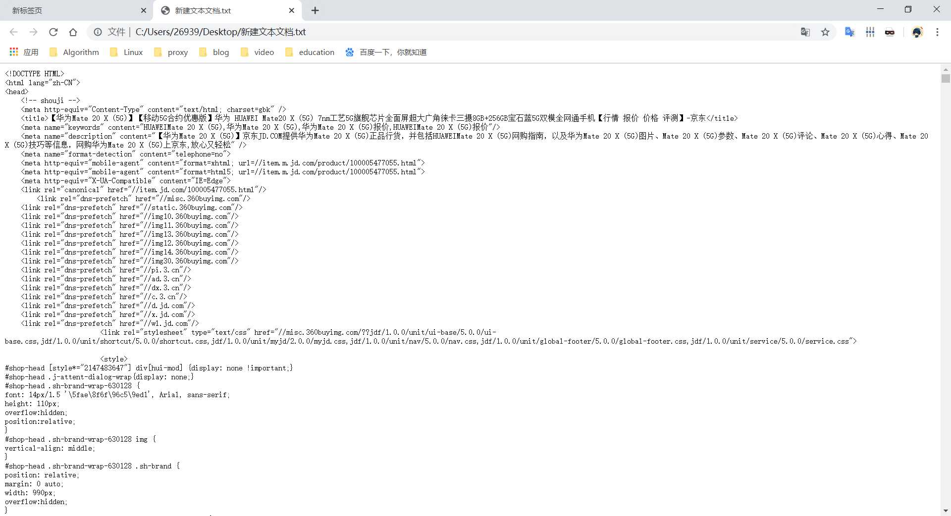Open the Linux bookmark folder
951x516 pixels.
(x=126, y=52)
